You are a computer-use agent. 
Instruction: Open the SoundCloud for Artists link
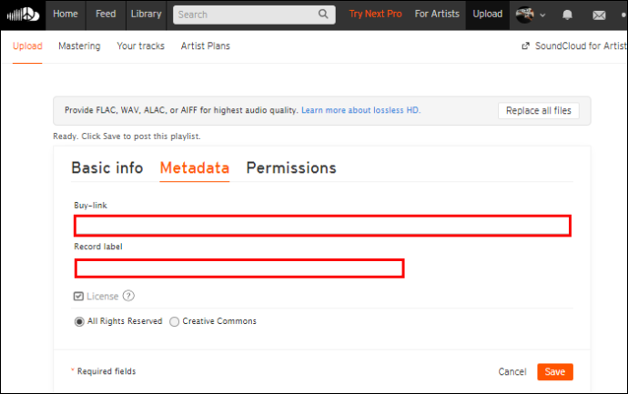[581, 46]
